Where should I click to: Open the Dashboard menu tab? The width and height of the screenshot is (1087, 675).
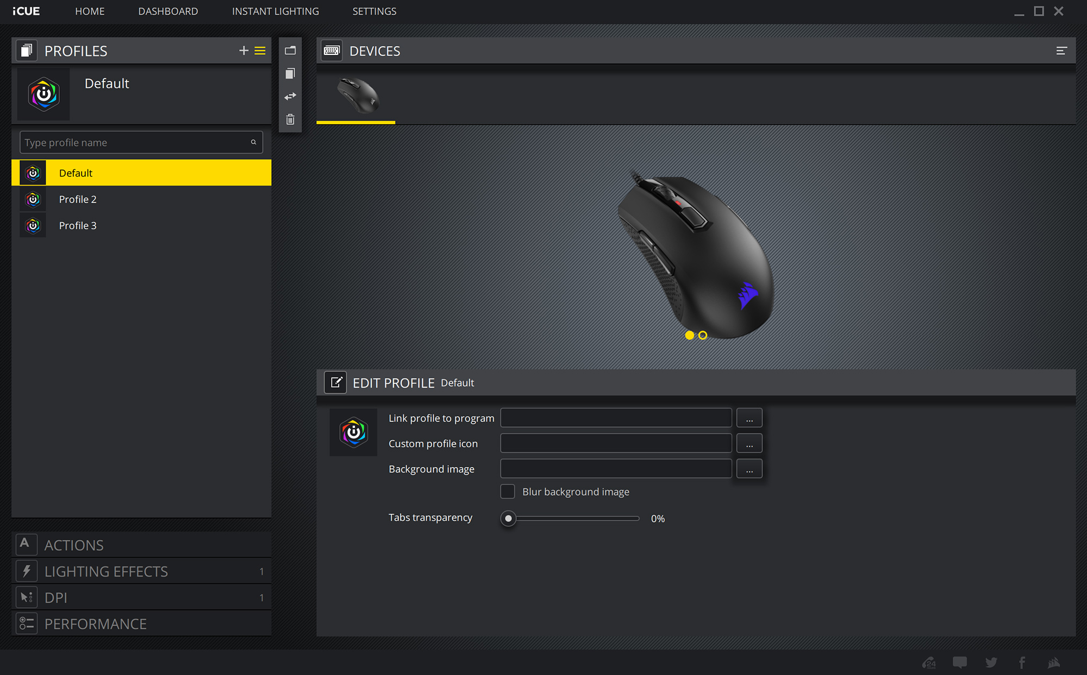click(x=168, y=11)
